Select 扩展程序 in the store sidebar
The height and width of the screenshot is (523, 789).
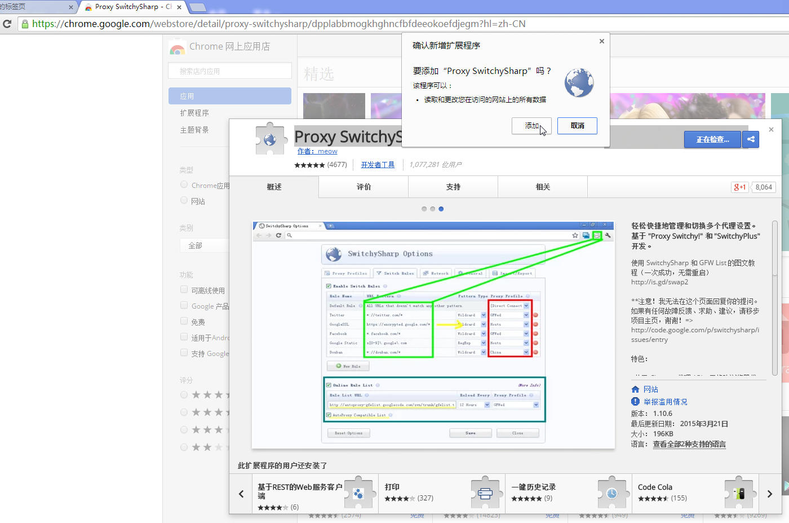194,113
